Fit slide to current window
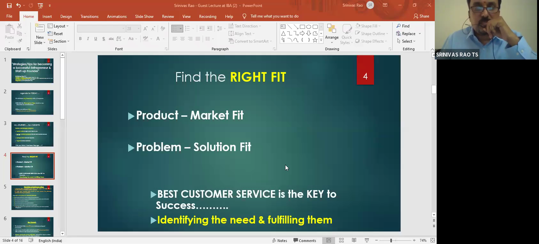Screen dimensions: 539x244 [x=433, y=241]
